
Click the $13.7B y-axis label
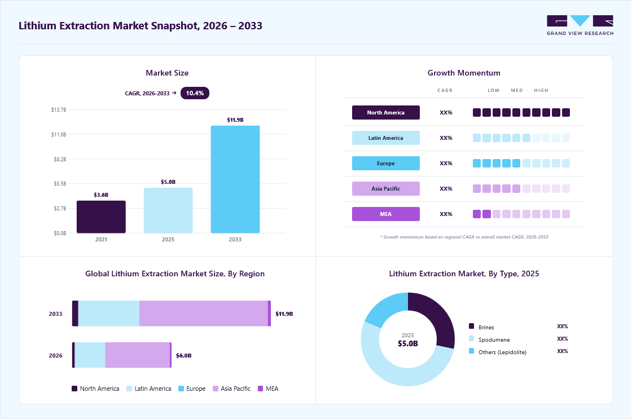tap(59, 109)
